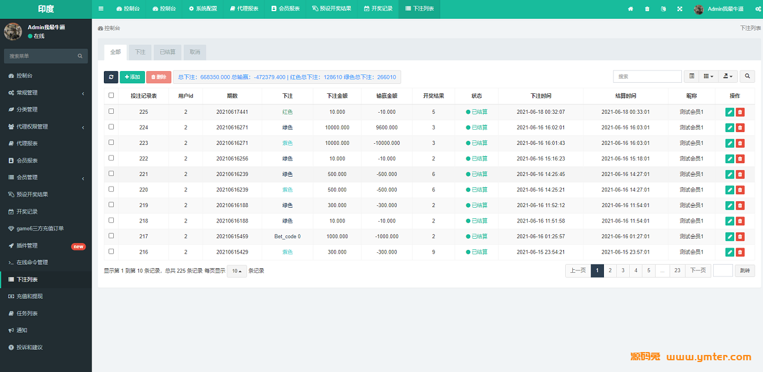Open the settings gears icon at top right
Image resolution: width=763 pixels, height=372 pixels.
pos(758,9)
